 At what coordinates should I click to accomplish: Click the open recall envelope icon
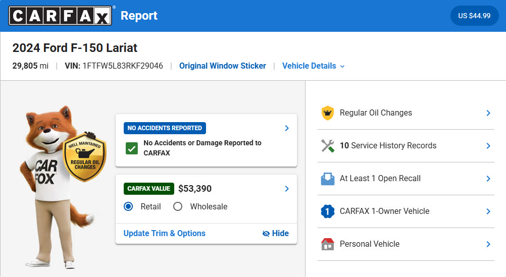pyautogui.click(x=328, y=179)
